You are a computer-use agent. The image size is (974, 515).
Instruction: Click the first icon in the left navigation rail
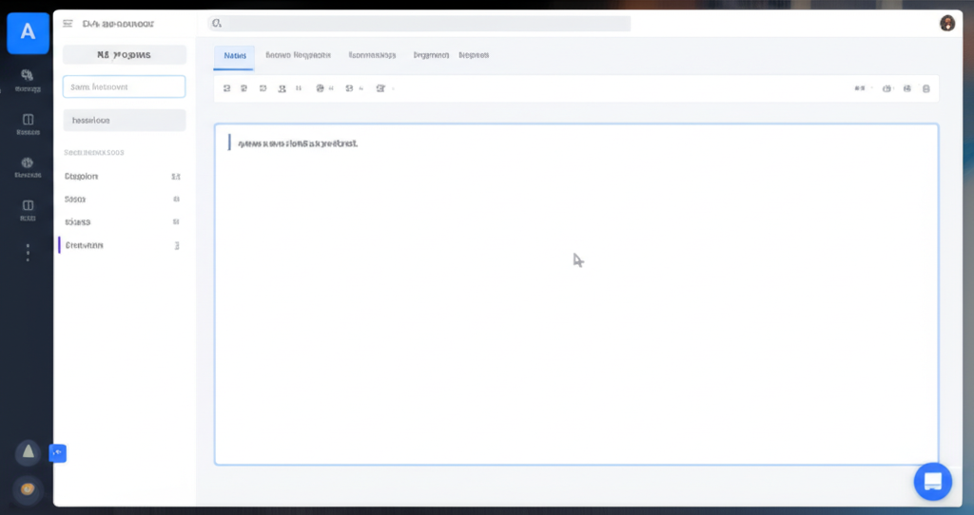pyautogui.click(x=28, y=76)
